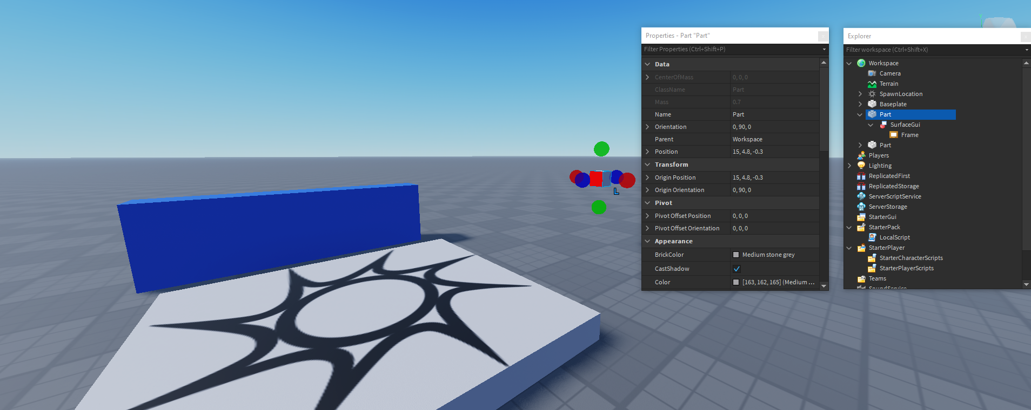Click the Workspace globe icon in Explorer

[x=861, y=63]
